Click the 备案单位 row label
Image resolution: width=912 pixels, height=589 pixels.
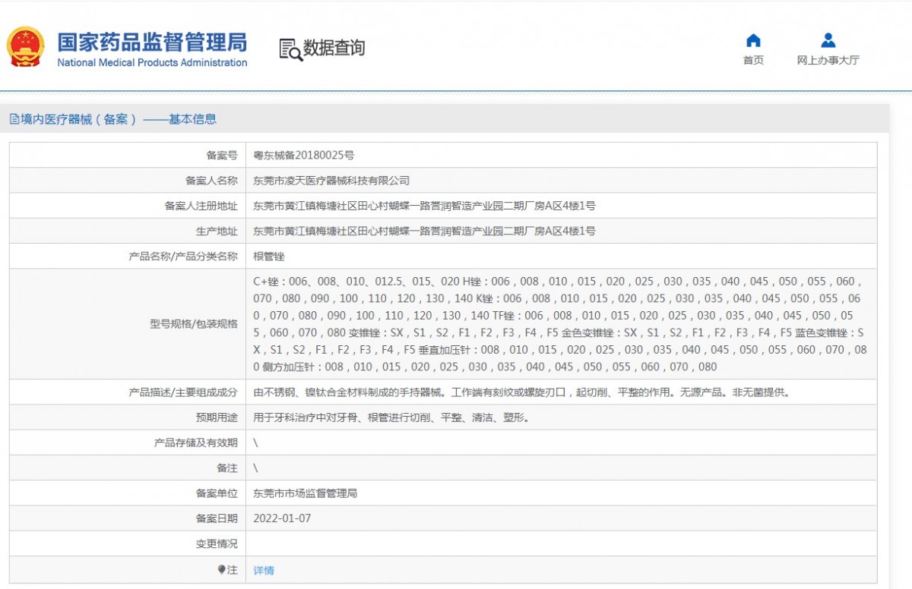pyautogui.click(x=217, y=493)
